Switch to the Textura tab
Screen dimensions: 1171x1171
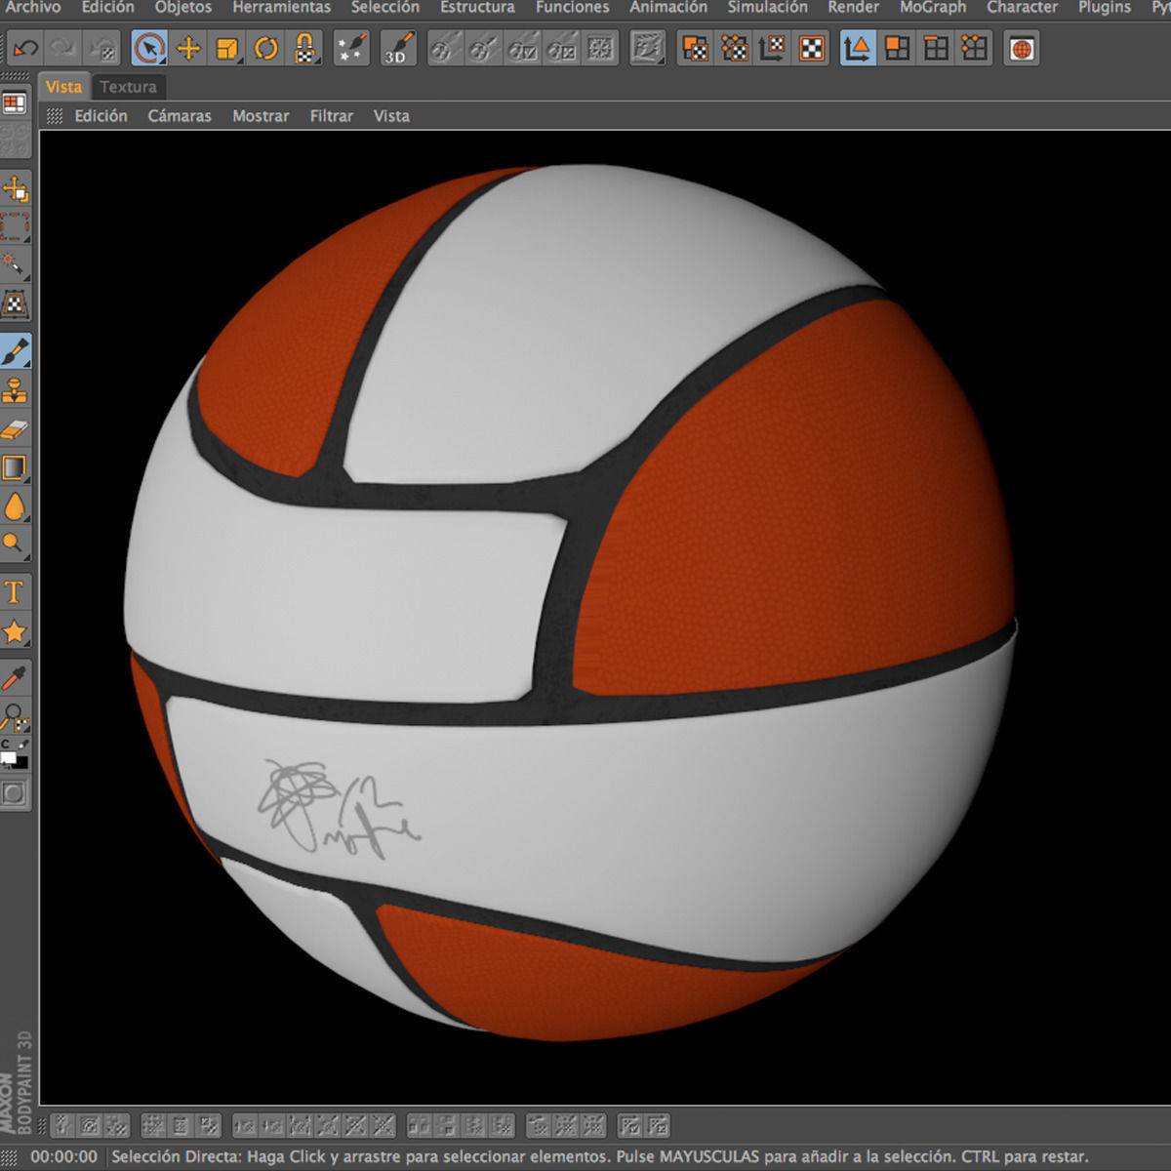(x=128, y=87)
